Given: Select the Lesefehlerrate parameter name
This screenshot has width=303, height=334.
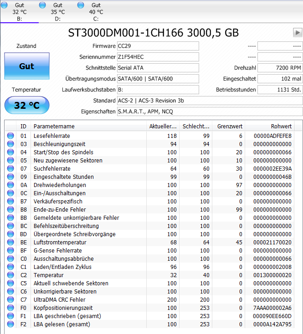Looking at the screenshot, I should (x=52, y=136).
